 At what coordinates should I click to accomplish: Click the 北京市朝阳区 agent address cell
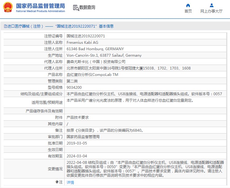(145, 68)
